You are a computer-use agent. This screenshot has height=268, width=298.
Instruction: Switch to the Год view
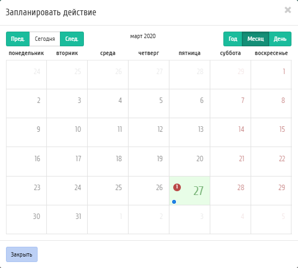pos(233,39)
